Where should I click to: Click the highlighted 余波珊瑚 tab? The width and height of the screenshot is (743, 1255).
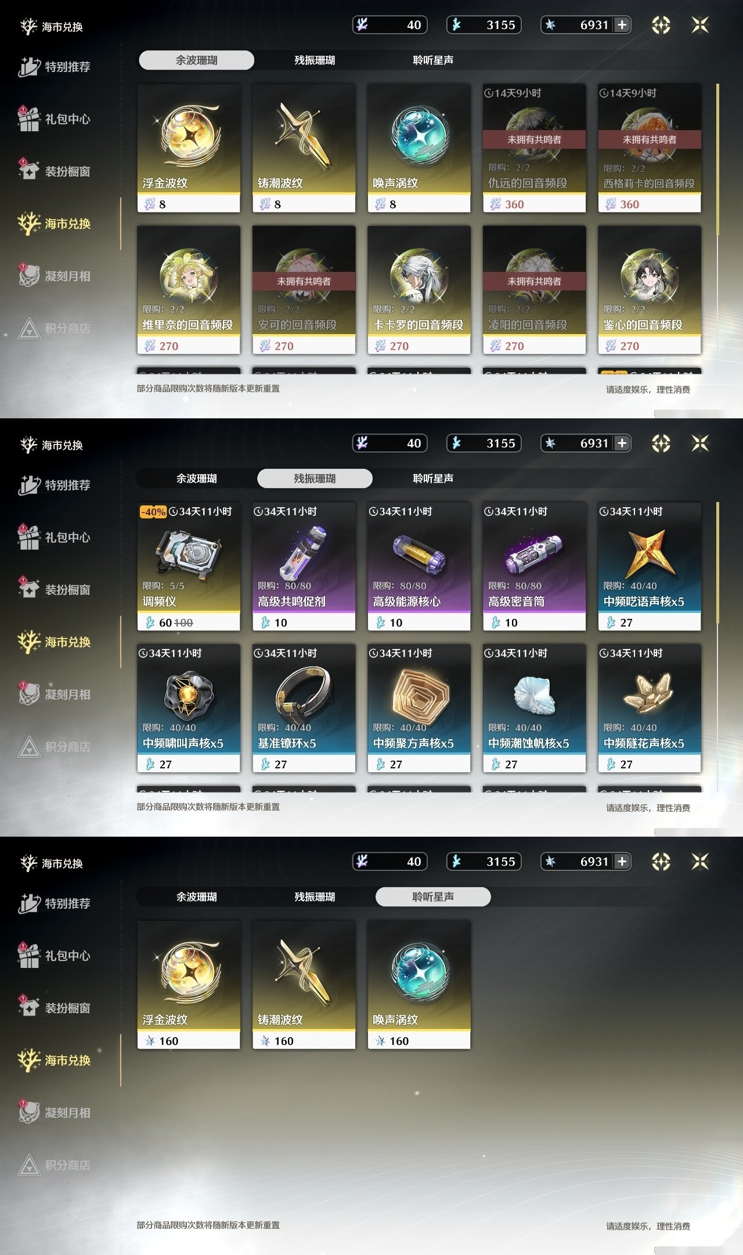(x=196, y=60)
